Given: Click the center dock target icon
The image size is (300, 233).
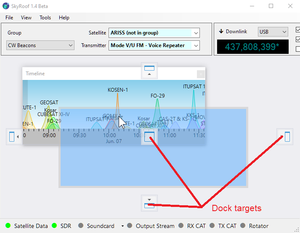Looking at the screenshot, I should (149, 136).
